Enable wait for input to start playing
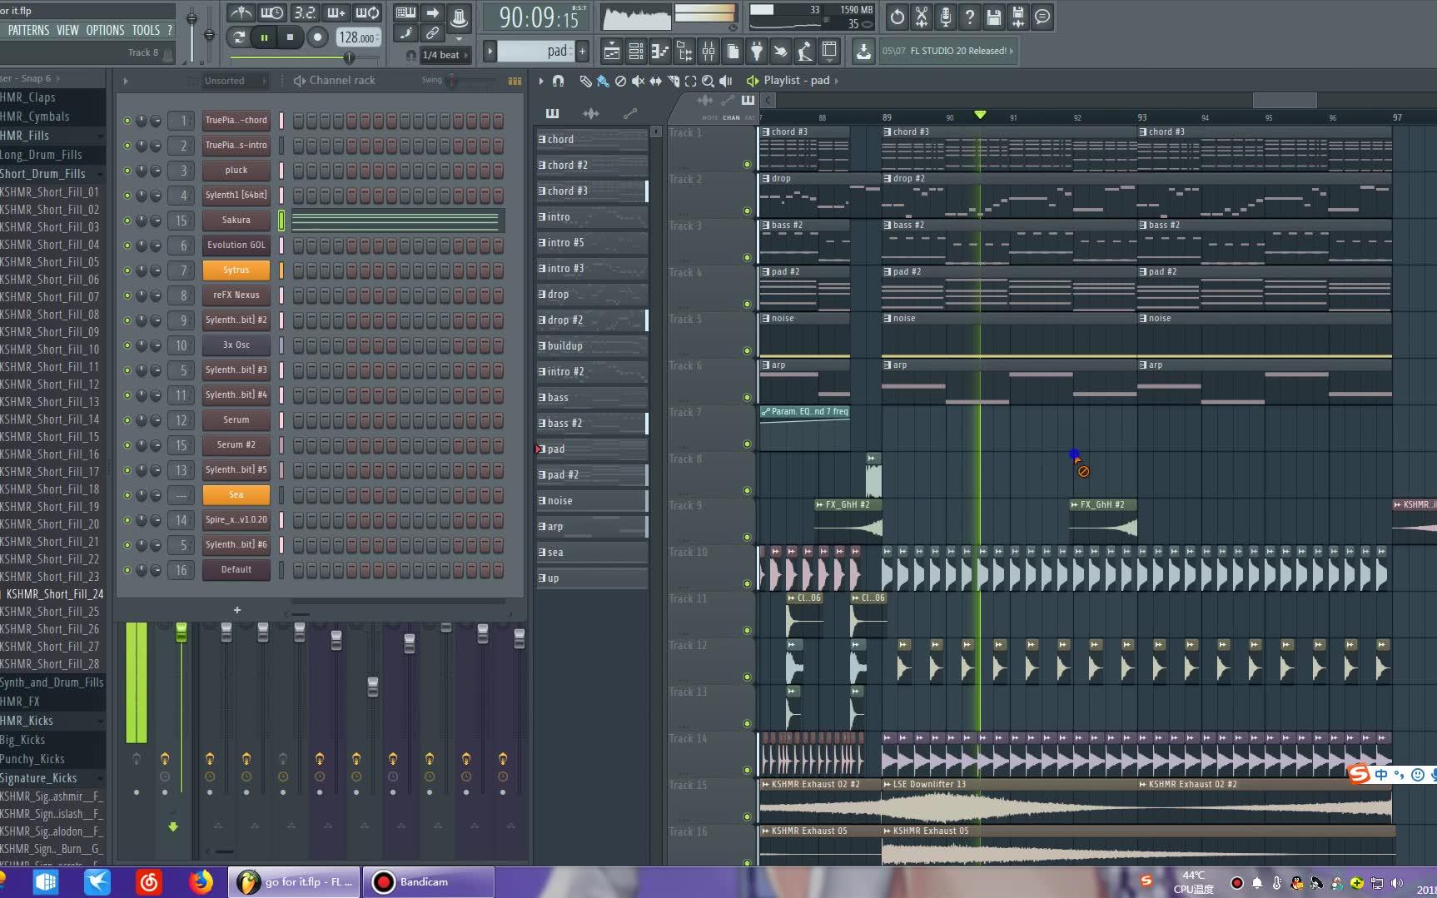 (272, 12)
